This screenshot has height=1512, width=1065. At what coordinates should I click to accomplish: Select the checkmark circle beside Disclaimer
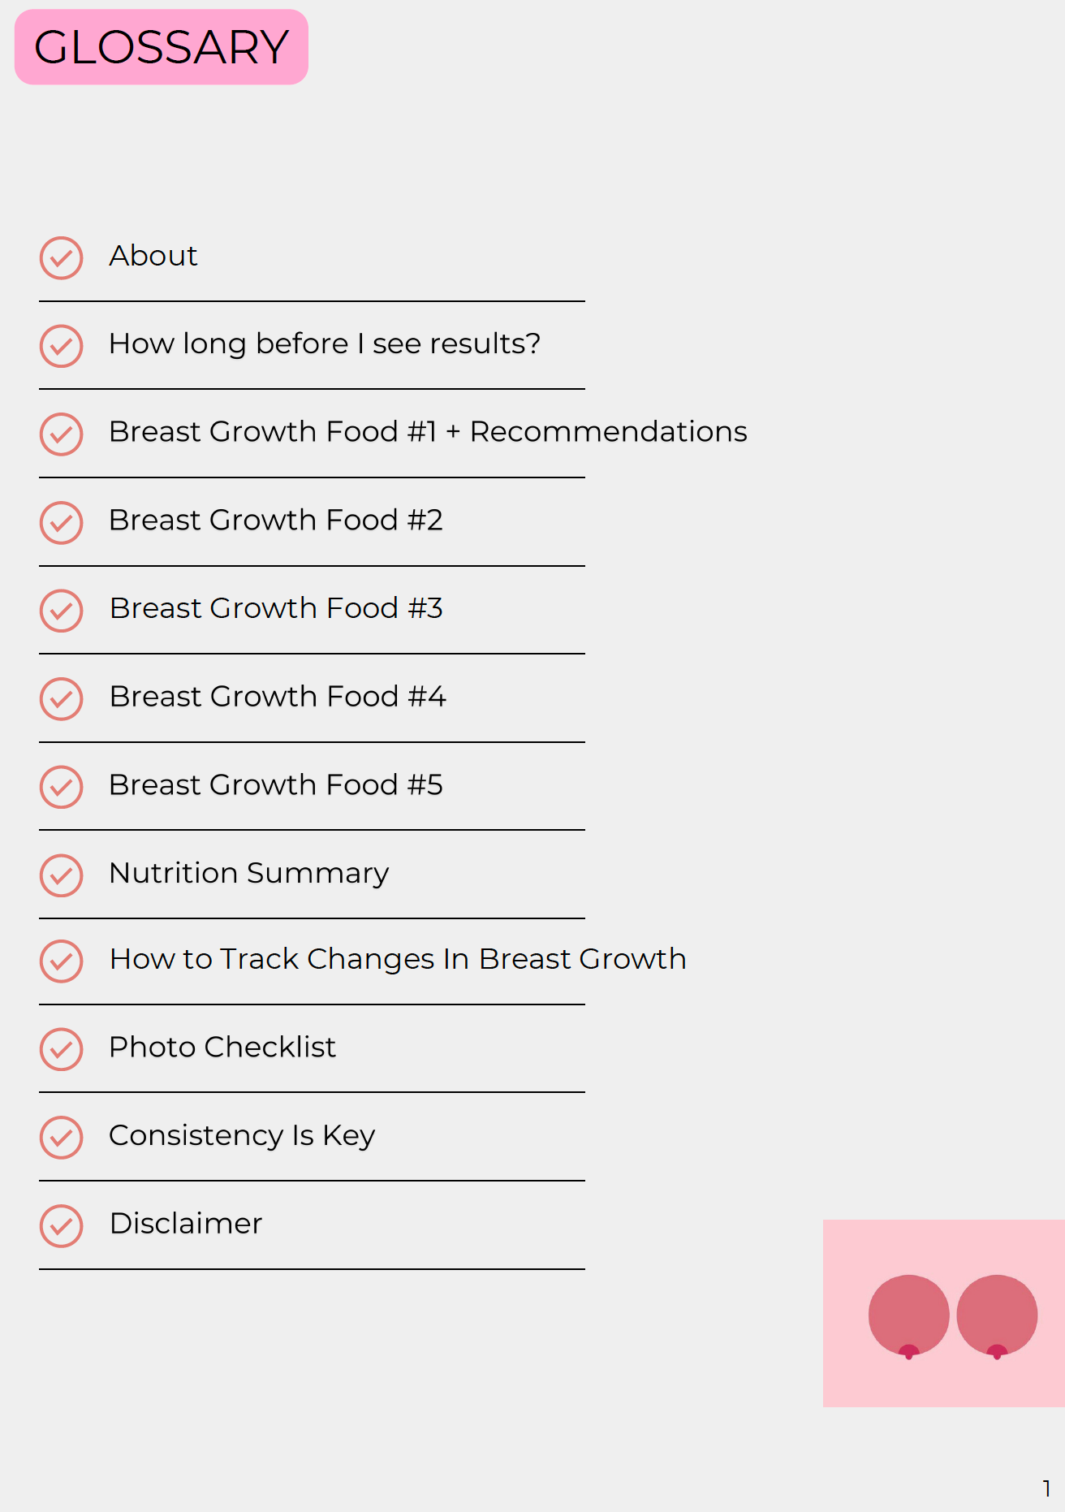[62, 1226]
